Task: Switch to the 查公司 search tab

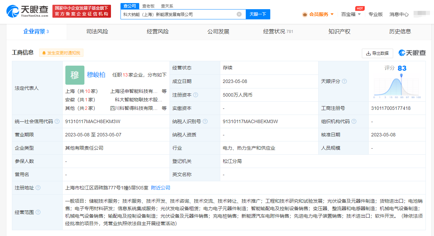Action: click(129, 6)
